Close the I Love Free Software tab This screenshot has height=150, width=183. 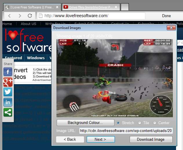(x=57, y=7)
